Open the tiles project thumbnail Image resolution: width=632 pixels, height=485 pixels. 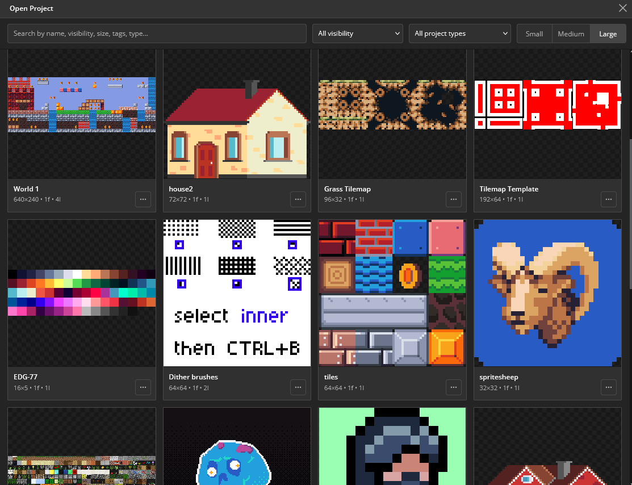click(392, 293)
